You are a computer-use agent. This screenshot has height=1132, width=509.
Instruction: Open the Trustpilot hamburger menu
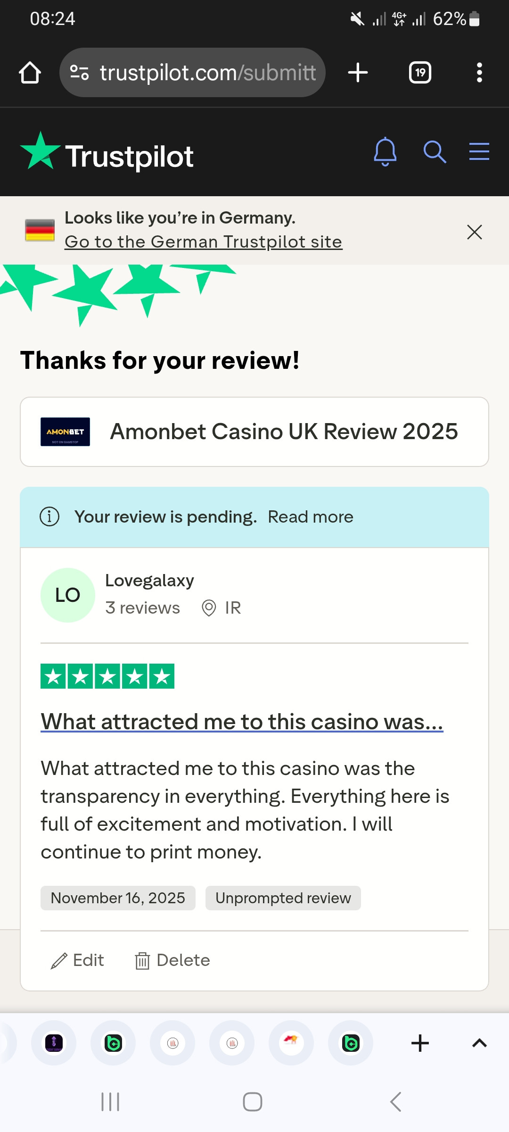click(479, 152)
